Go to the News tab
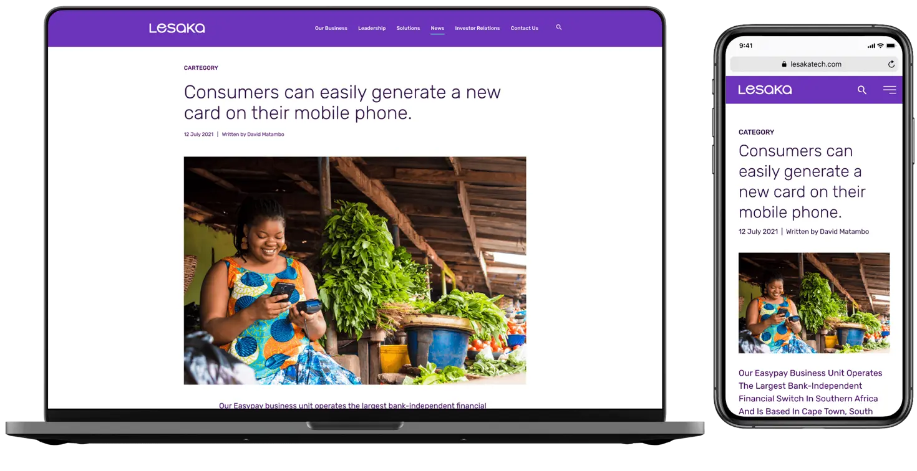 (437, 28)
